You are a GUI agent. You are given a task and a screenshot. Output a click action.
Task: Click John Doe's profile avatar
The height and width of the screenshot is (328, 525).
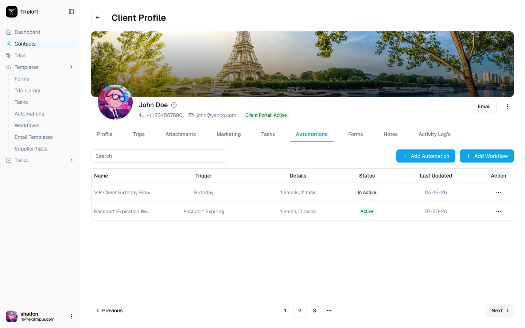pyautogui.click(x=115, y=102)
